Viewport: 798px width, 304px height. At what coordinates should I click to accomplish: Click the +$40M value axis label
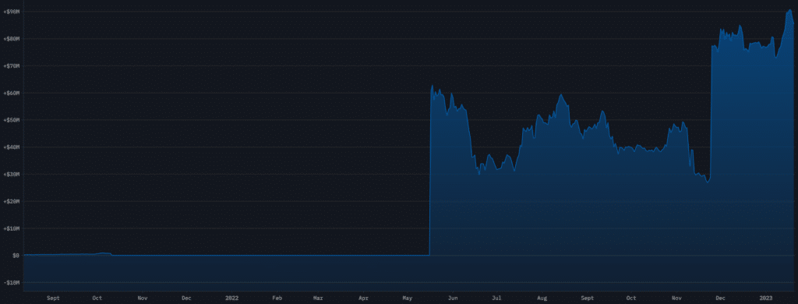tap(11, 147)
